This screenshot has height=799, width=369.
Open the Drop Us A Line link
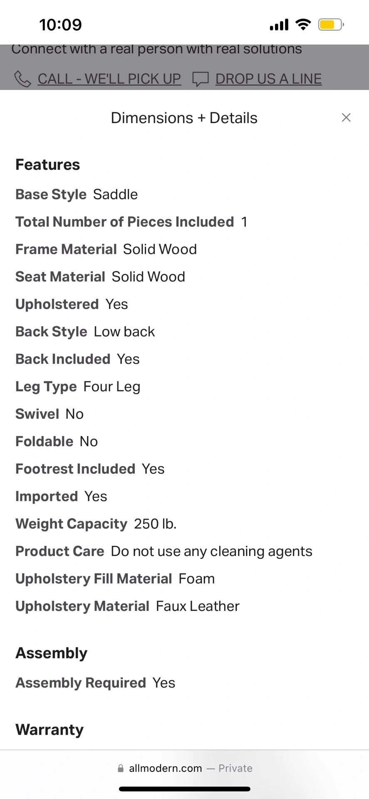coord(268,79)
